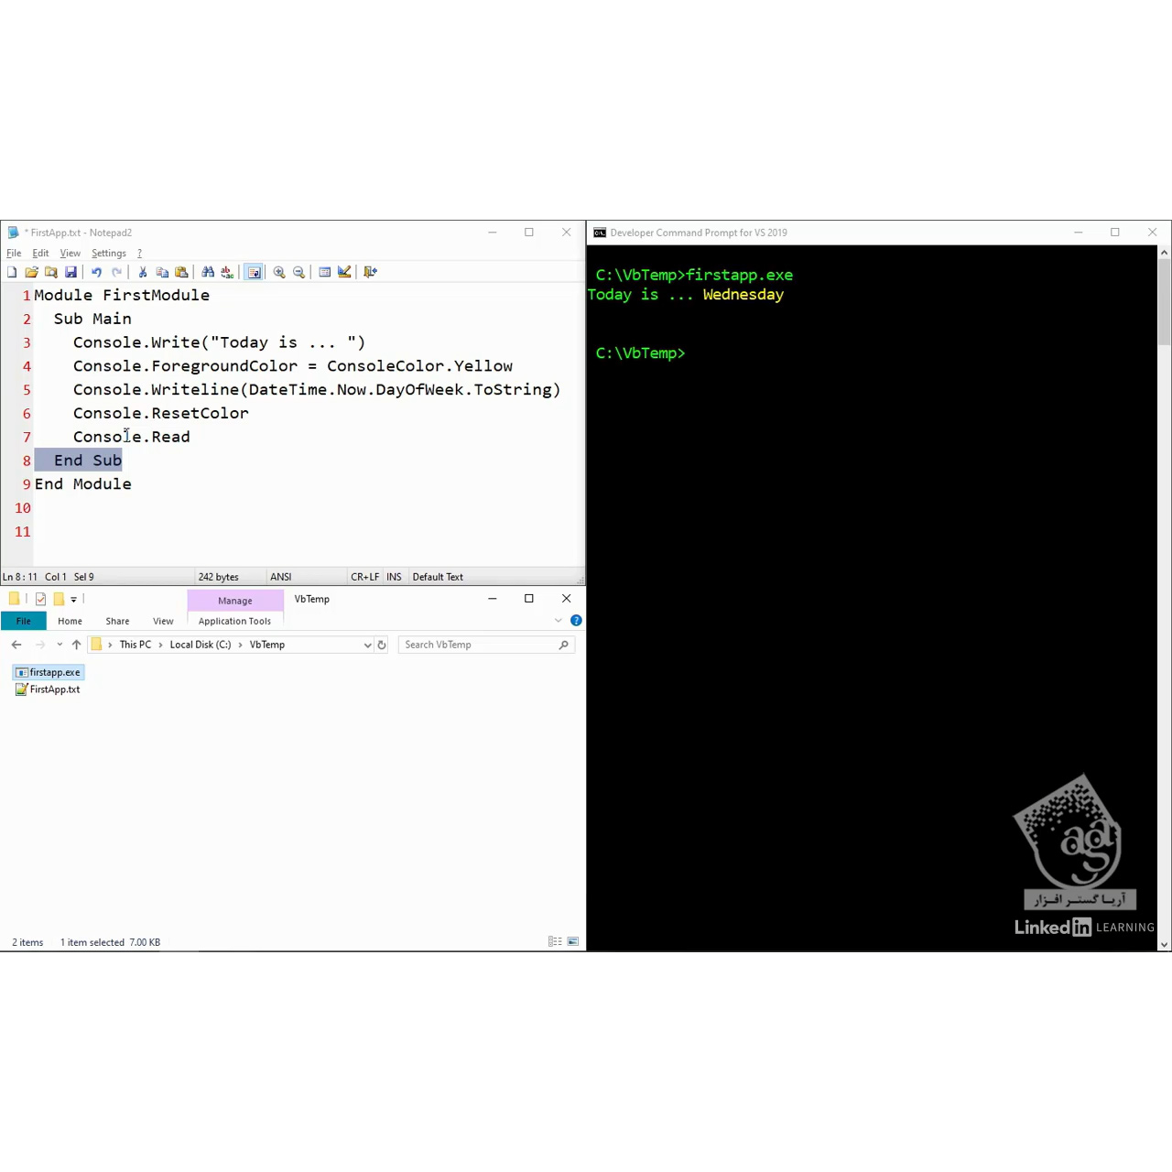Toggle the Word wrap toolbar button
1172x1172 pixels.
pos(254,272)
